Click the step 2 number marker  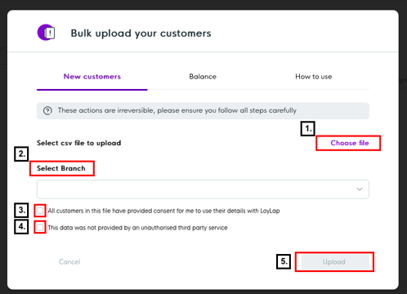pyautogui.click(x=21, y=154)
